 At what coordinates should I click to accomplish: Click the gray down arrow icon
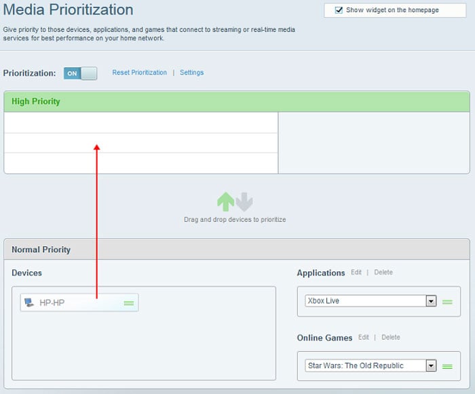coord(244,201)
